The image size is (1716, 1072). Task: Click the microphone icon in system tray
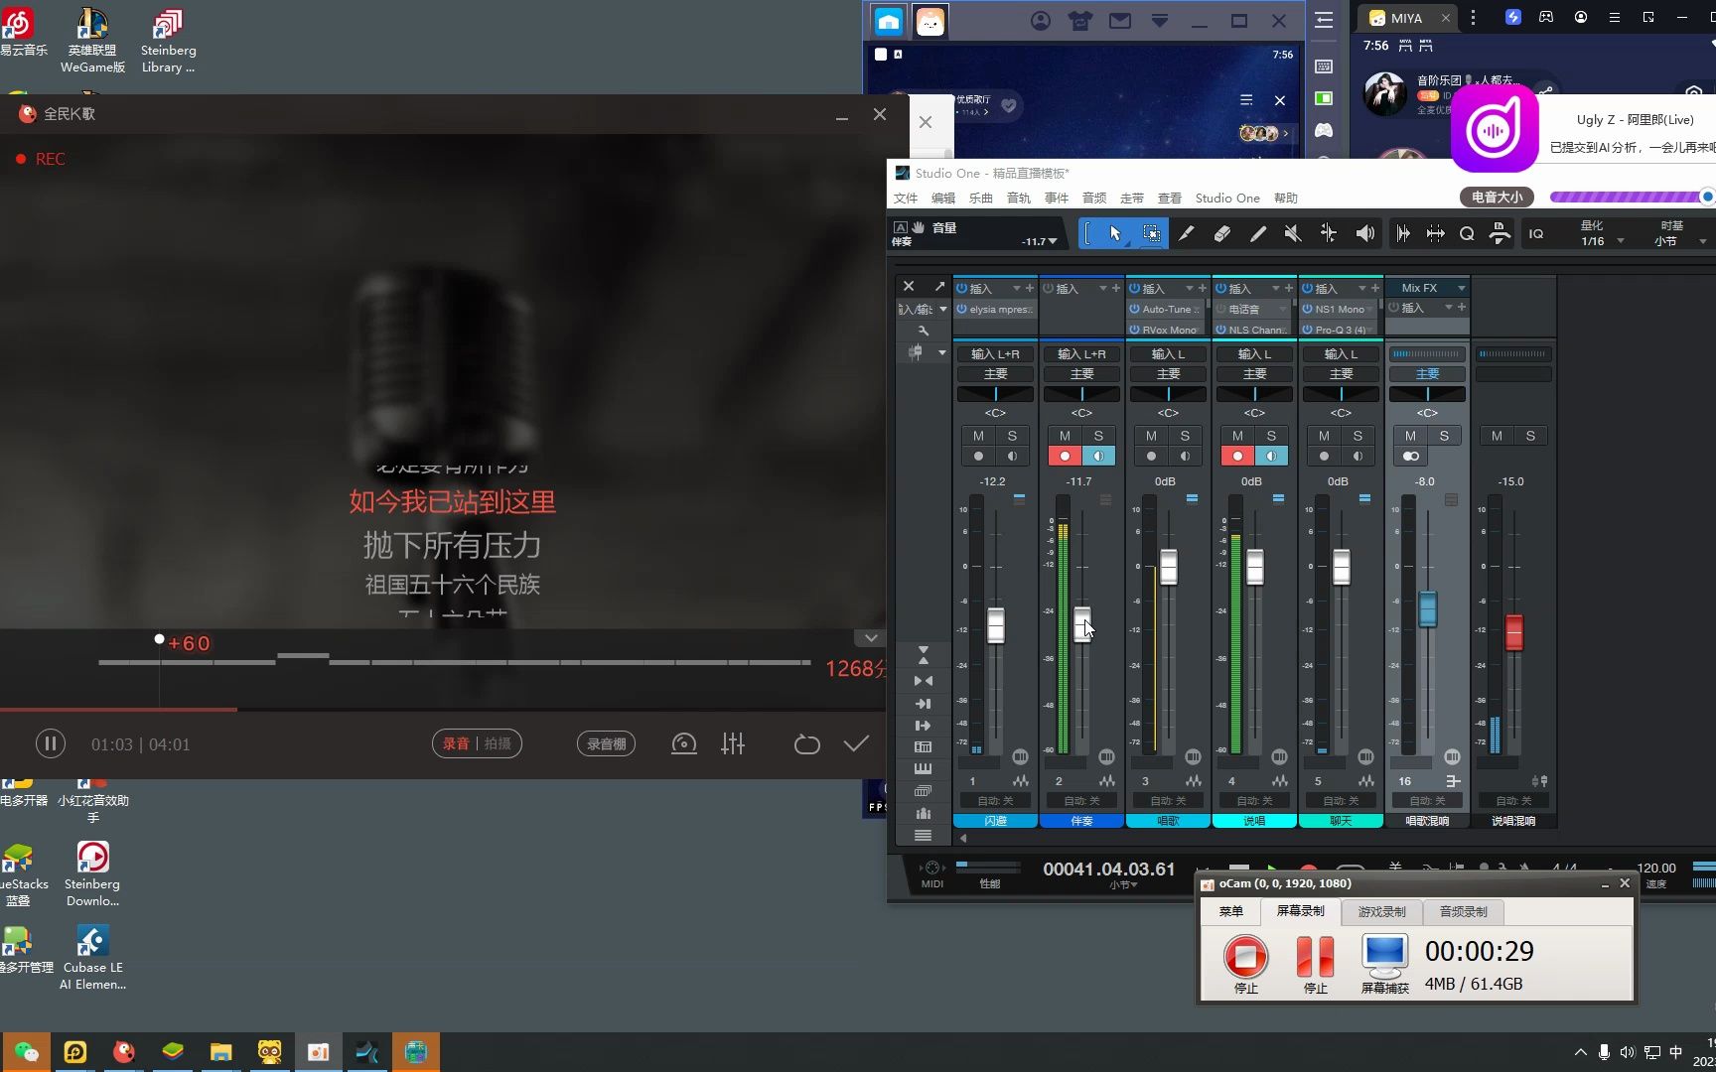1604,1052
